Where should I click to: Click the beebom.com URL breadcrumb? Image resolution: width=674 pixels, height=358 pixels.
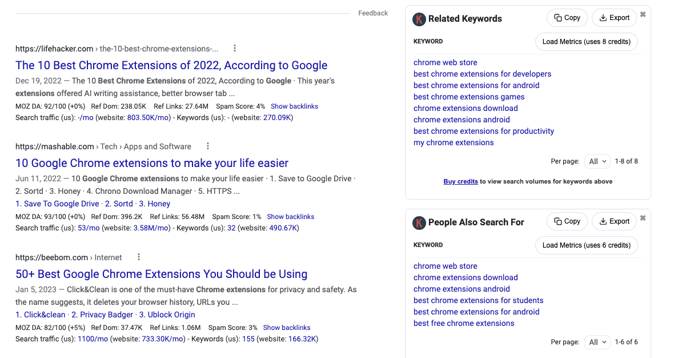(x=69, y=258)
